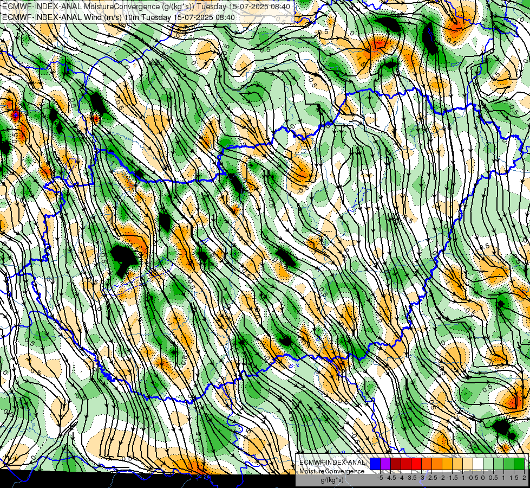Screen dimensions: 530x488
Task: Click the blue legend color swatch
Action: [375, 464]
